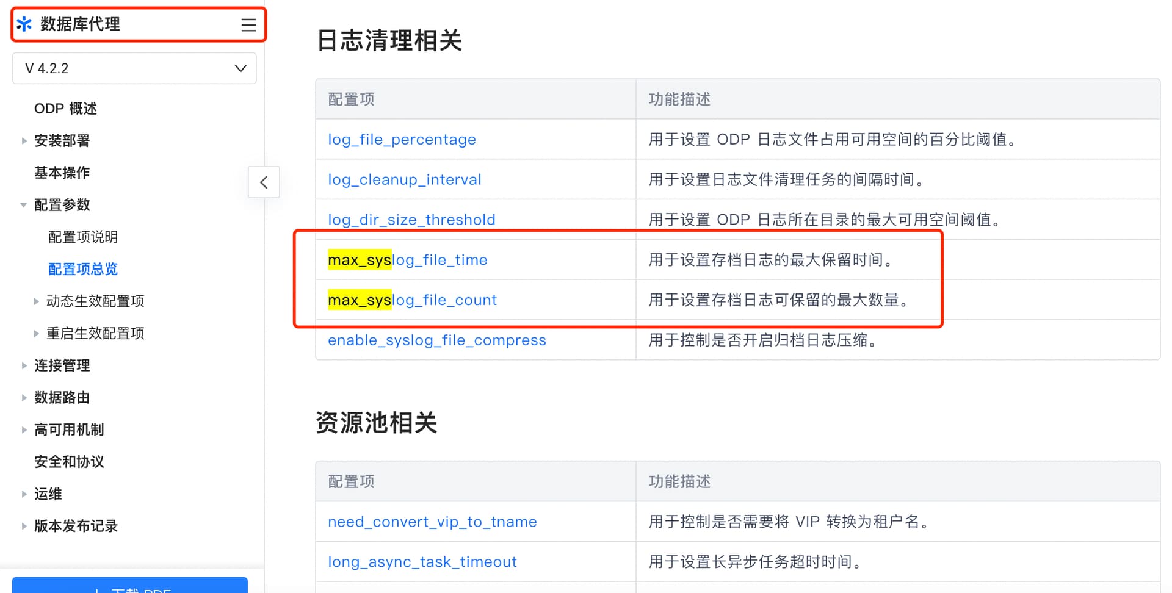Expand the 重启生效配置项 item arrow
The height and width of the screenshot is (593, 1172).
point(36,334)
